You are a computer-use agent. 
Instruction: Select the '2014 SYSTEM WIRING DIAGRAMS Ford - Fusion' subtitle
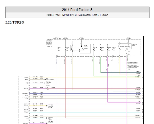[77, 15]
